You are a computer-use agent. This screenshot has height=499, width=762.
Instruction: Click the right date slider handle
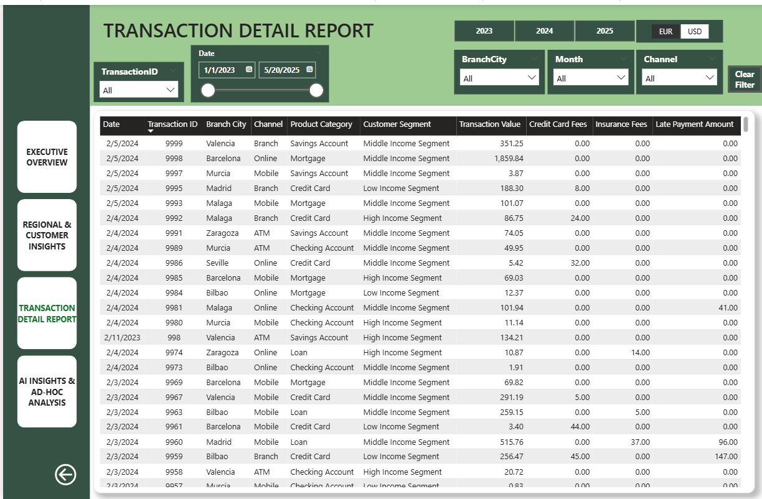pyautogui.click(x=316, y=91)
